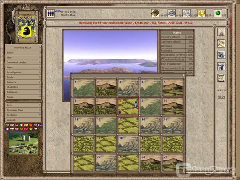Open the Reports menu
The height and width of the screenshot is (180, 240).
24,82
